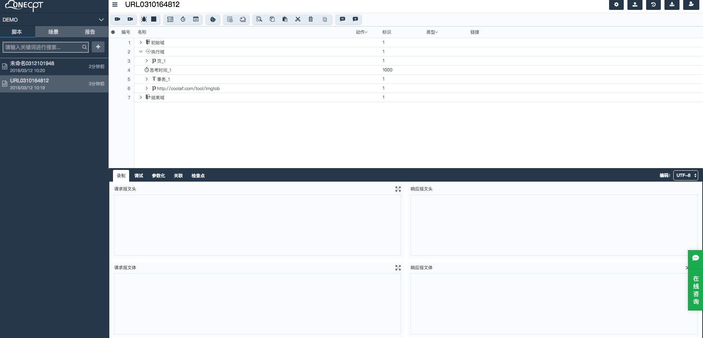Click the keyword search input field

[42, 47]
